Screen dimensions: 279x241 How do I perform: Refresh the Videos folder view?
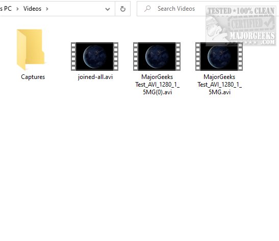[x=122, y=9]
